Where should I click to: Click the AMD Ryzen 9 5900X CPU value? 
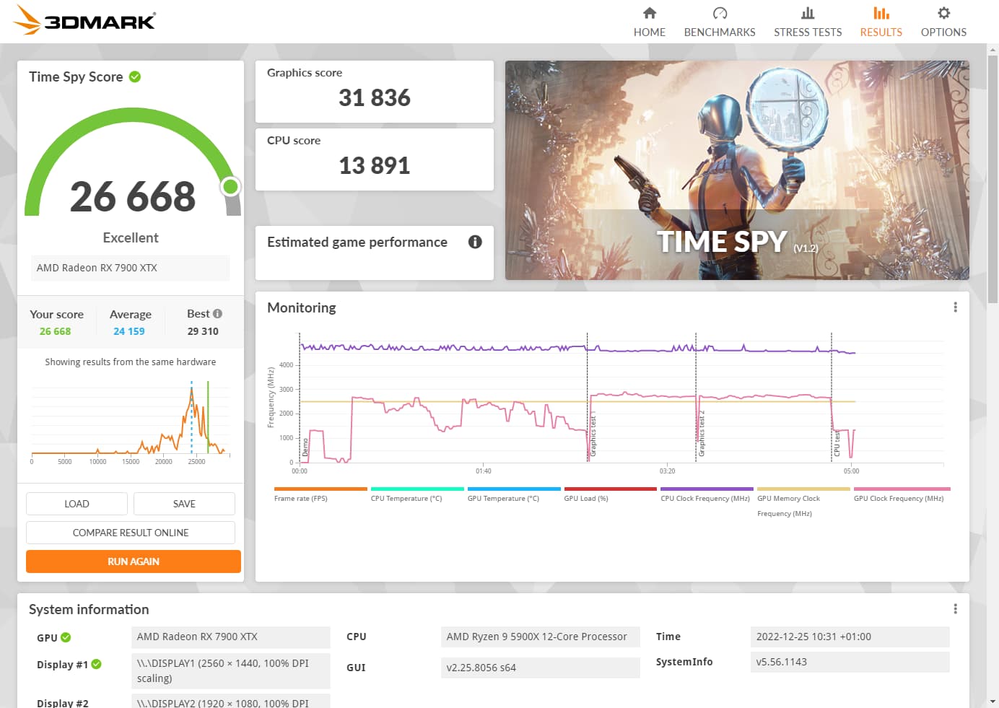pos(540,637)
